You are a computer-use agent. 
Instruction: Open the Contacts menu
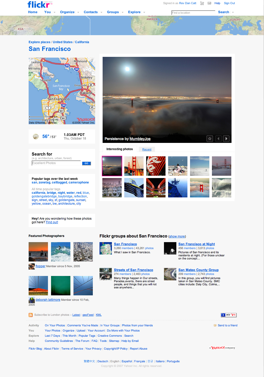(x=91, y=12)
